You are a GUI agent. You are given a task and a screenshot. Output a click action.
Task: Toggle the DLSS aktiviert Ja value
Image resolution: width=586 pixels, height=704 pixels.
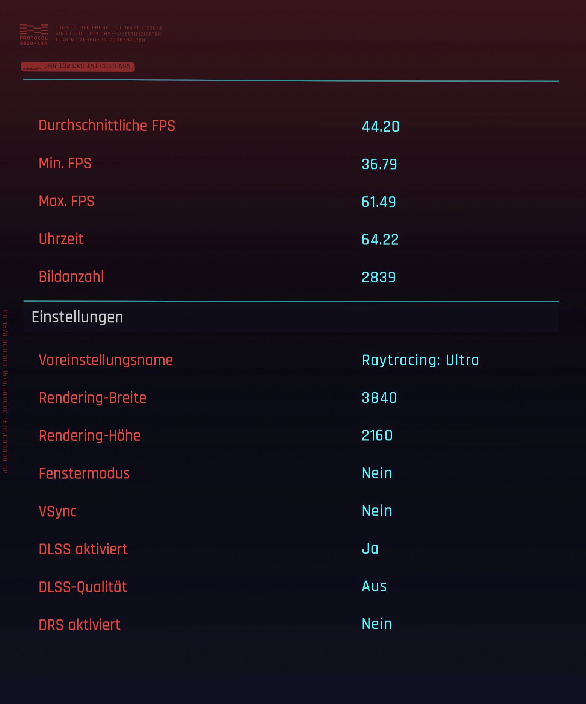click(370, 548)
